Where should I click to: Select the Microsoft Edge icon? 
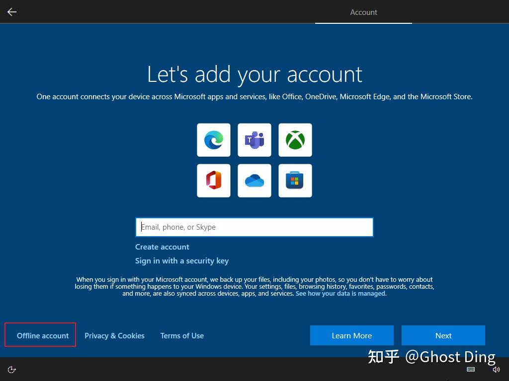(213, 139)
